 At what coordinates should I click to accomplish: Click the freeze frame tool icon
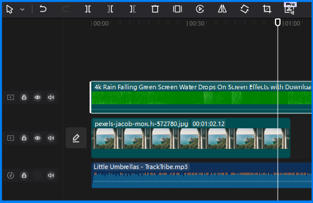click(177, 9)
